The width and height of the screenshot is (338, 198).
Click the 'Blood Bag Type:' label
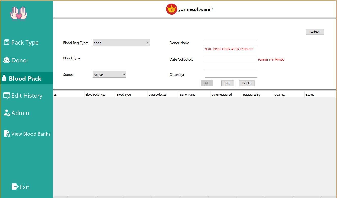(75, 43)
